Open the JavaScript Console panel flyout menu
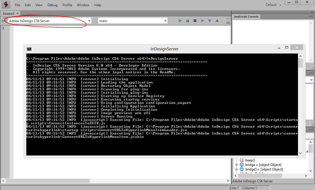Image resolution: width=315 pixels, height=190 pixels. coord(311,16)
